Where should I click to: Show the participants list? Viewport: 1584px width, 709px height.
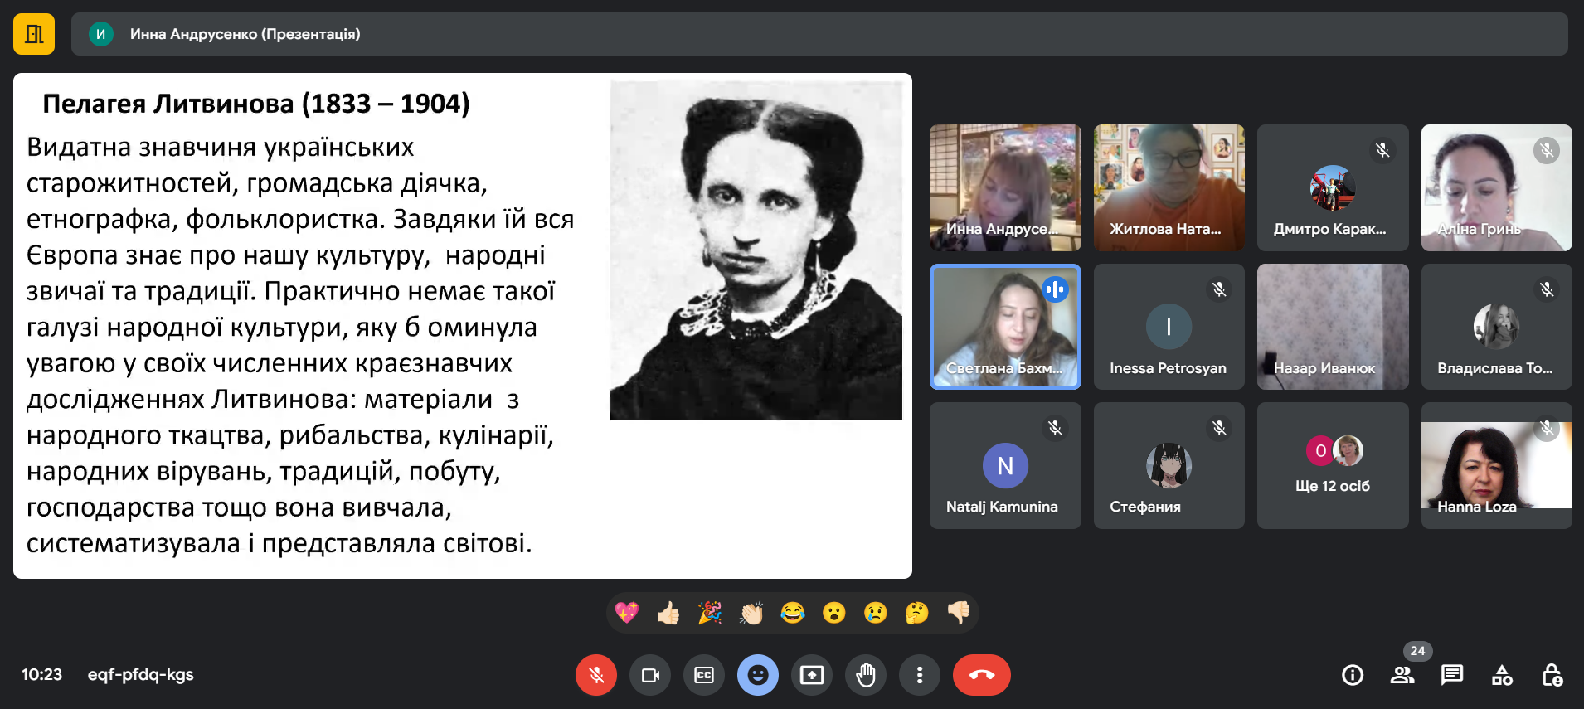click(1402, 675)
